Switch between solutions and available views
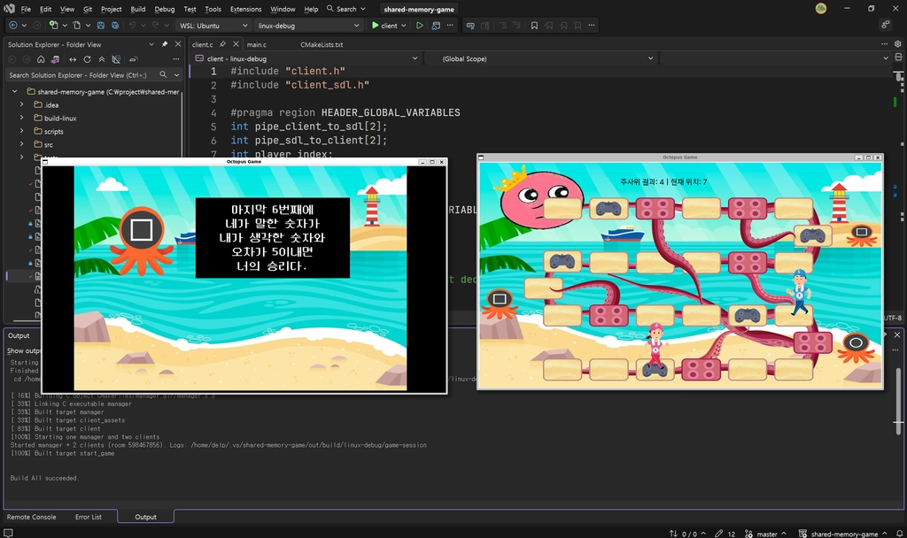The image size is (907, 538). coord(55,59)
